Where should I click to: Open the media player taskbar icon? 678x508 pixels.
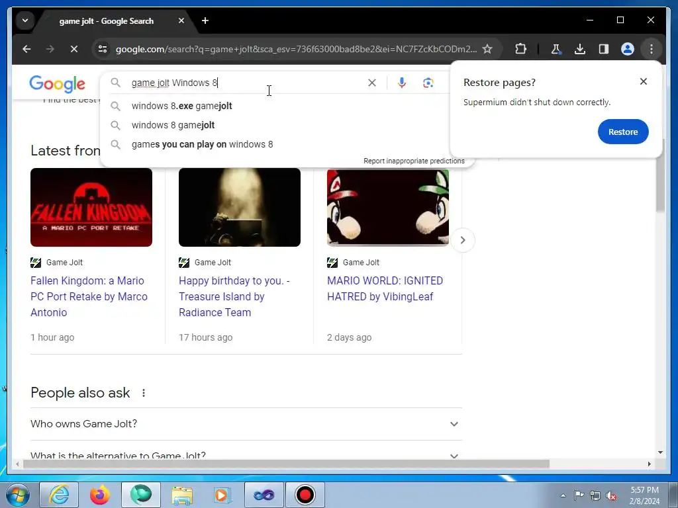pos(222,495)
